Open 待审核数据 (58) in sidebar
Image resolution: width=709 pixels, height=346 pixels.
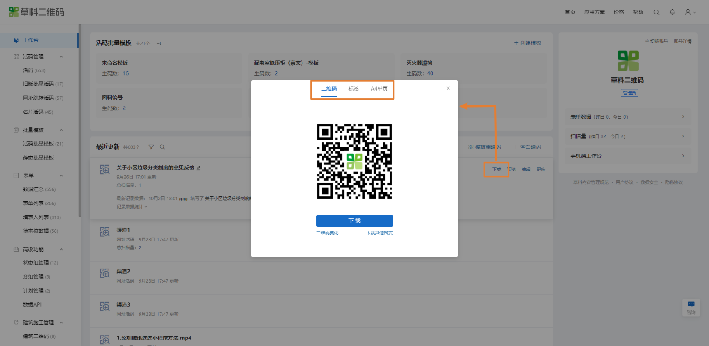pyautogui.click(x=40, y=231)
